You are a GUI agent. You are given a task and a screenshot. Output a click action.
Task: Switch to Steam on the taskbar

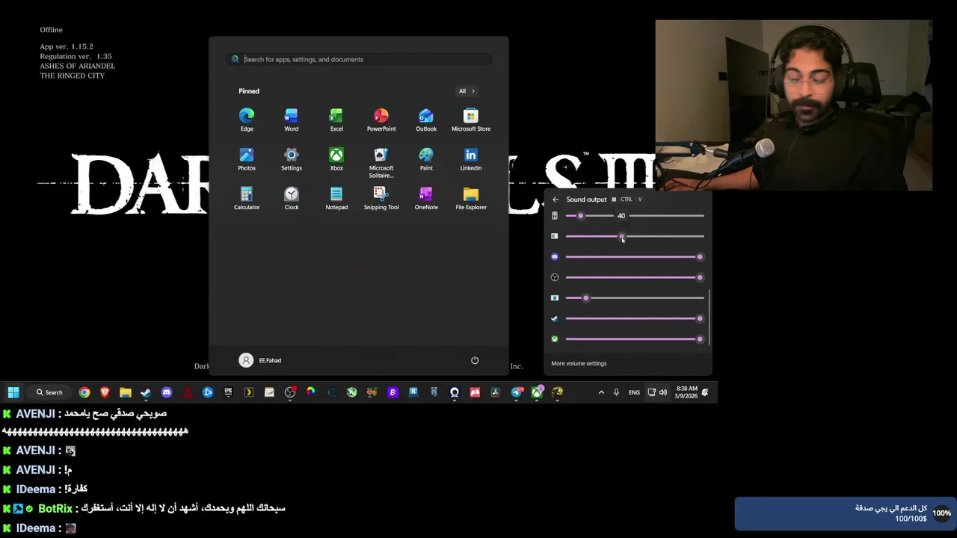click(146, 392)
